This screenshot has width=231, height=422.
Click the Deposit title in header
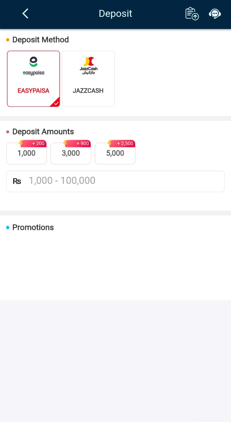click(115, 14)
